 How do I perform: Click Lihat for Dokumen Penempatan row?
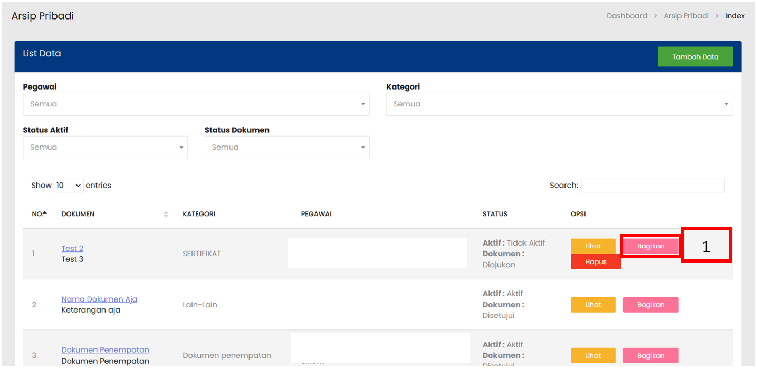point(593,355)
